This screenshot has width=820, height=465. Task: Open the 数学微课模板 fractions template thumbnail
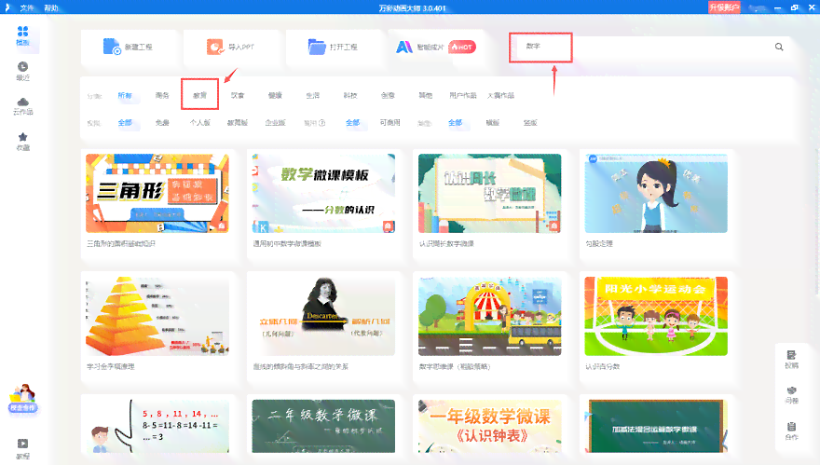323,193
